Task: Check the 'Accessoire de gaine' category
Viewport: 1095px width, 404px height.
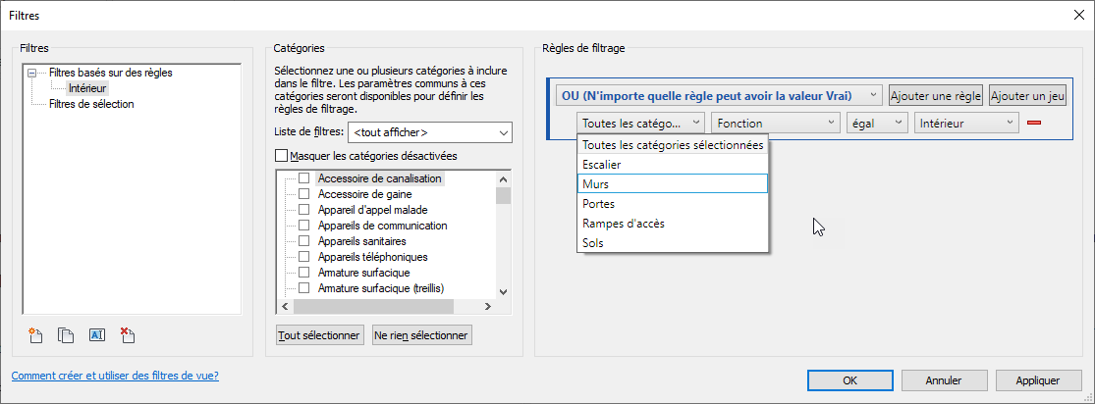Action: (304, 194)
